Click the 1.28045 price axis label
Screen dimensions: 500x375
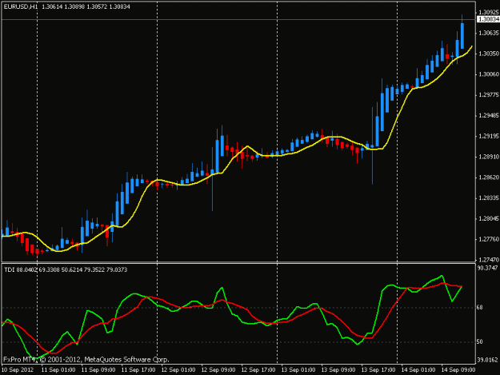coord(489,218)
